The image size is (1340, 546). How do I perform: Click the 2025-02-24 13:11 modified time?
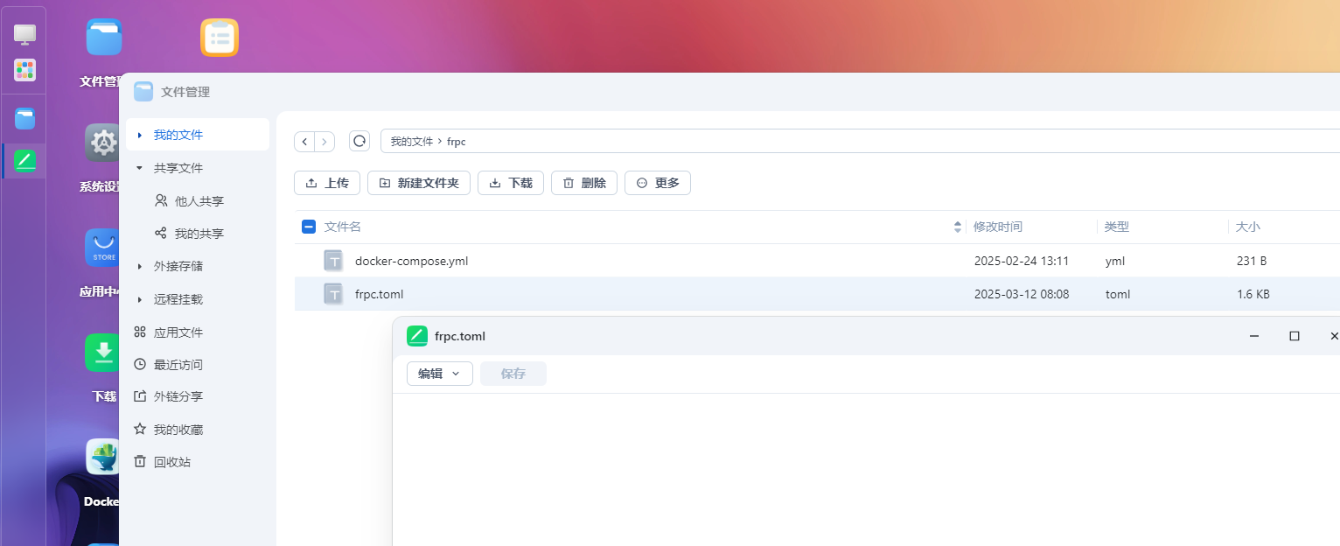[x=1022, y=261]
